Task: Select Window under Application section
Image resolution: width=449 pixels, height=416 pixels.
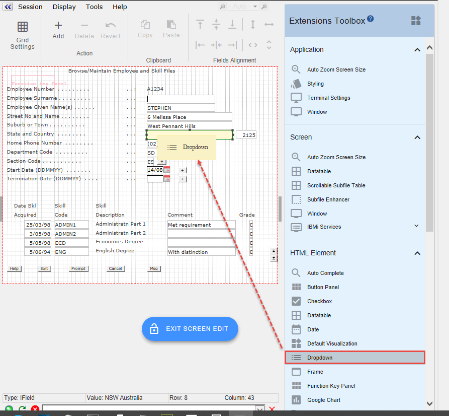Action: [x=317, y=112]
